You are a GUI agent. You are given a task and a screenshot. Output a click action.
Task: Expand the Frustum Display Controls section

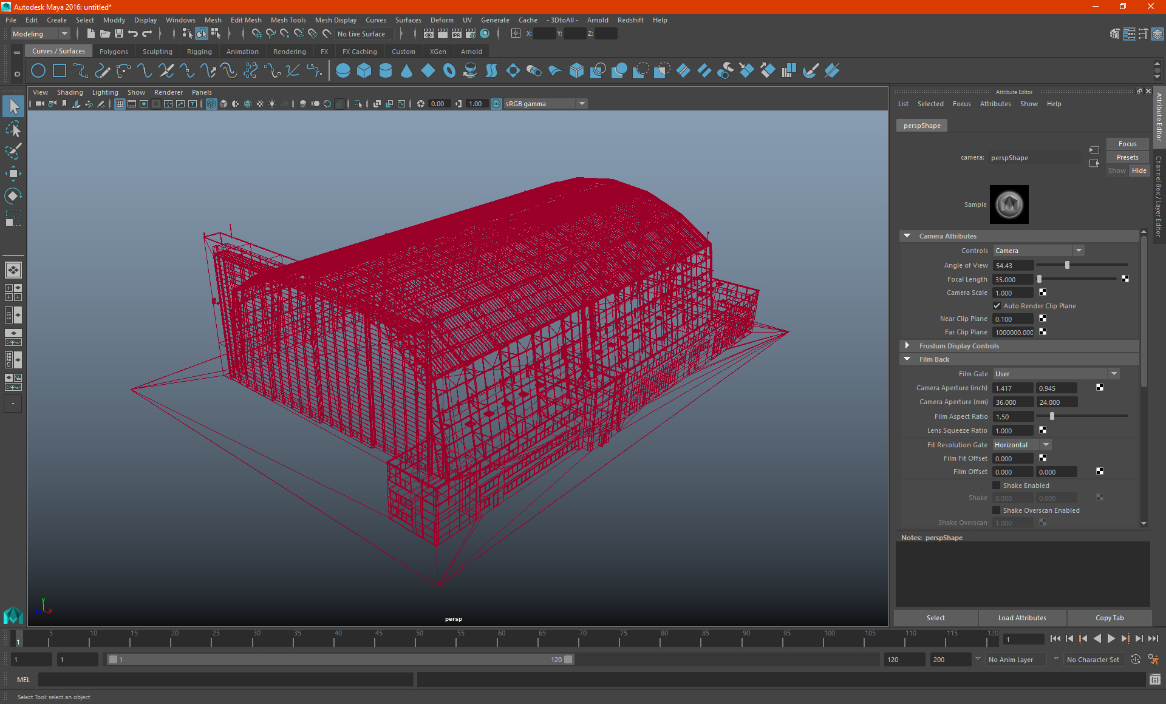tap(907, 346)
